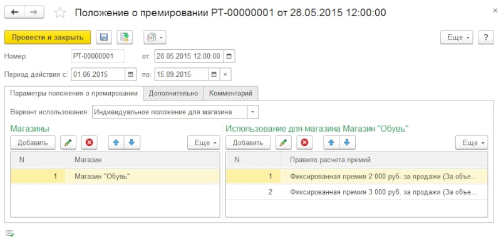Click N column header in bonus rules table
Image resolution: width=501 pixels, height=239 pixels.
tap(254, 160)
